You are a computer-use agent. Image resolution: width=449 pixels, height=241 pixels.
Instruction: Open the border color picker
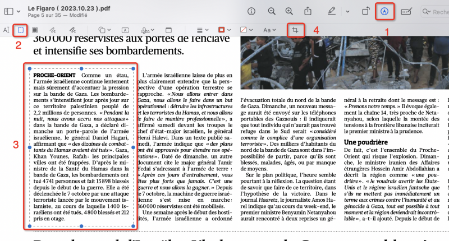[224, 30]
